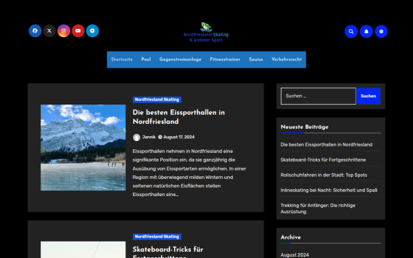Open the frozen lake mountain thumbnail

[83, 147]
